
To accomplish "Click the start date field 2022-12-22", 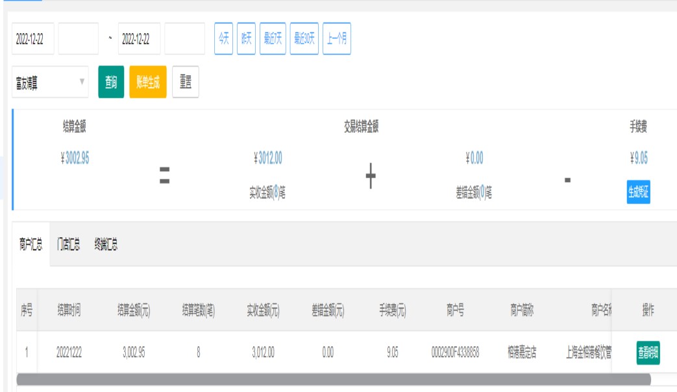I will tap(32, 39).
